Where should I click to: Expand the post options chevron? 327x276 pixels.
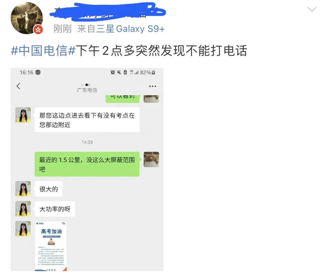312,9
